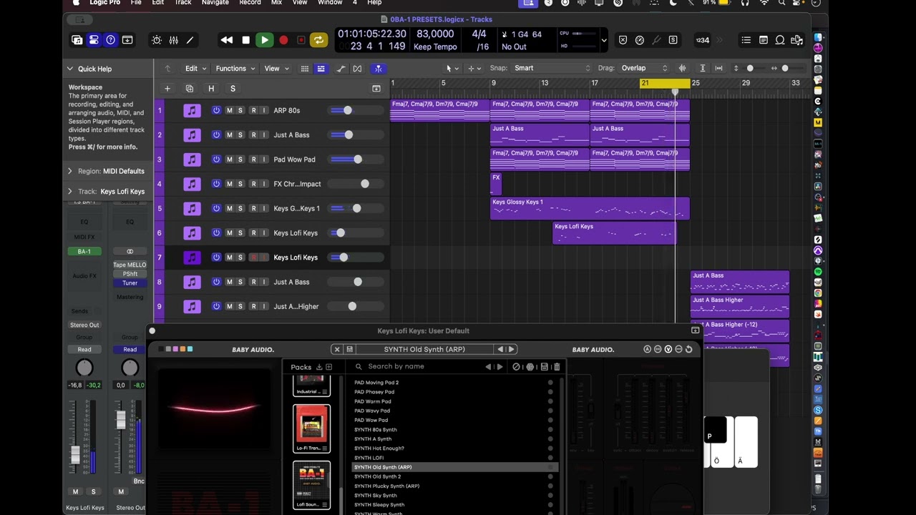916x515 pixels.
Task: Record-enable the FX Chr...Impact track
Action: tap(253, 184)
